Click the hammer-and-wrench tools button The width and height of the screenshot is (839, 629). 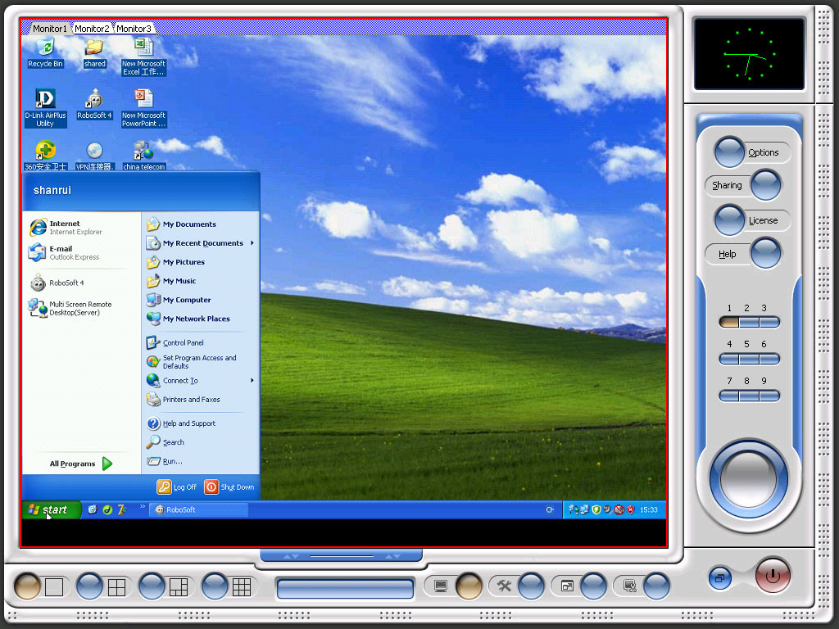click(x=531, y=586)
